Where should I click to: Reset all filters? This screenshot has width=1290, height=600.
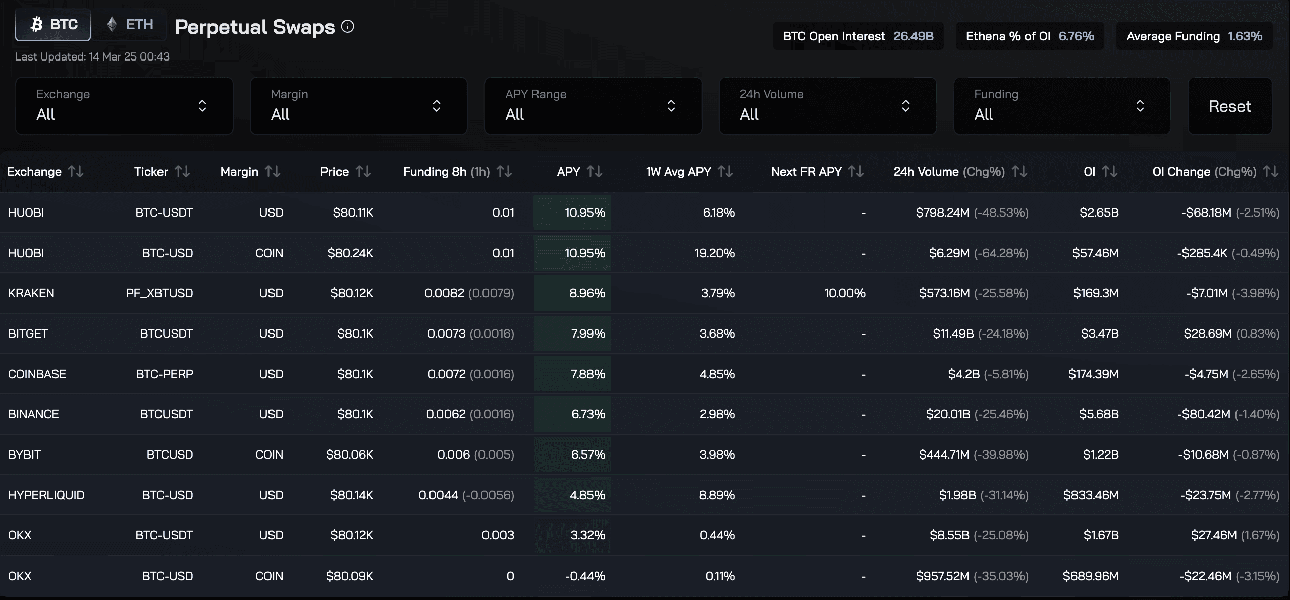[1230, 106]
